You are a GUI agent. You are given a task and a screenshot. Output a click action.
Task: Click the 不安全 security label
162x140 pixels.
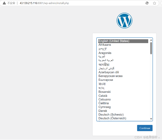pos(11,3)
